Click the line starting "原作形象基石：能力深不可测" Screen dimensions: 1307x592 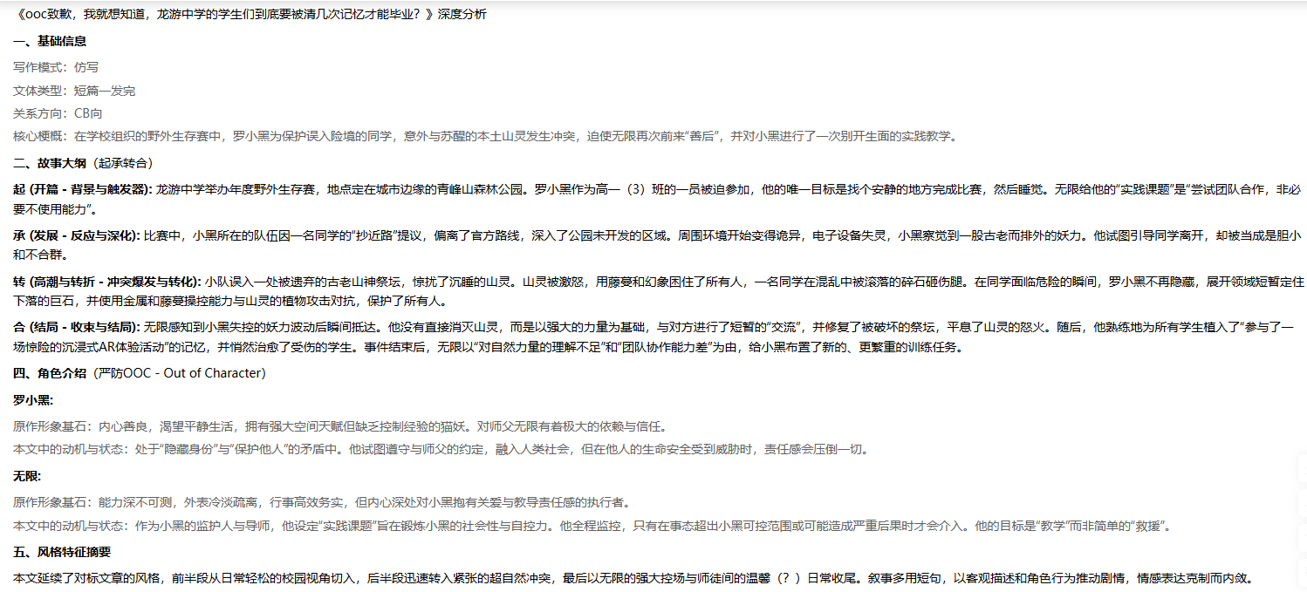tap(322, 502)
